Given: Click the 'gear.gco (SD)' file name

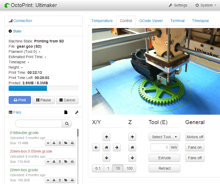Looking at the screenshot, I should (x=29, y=47).
